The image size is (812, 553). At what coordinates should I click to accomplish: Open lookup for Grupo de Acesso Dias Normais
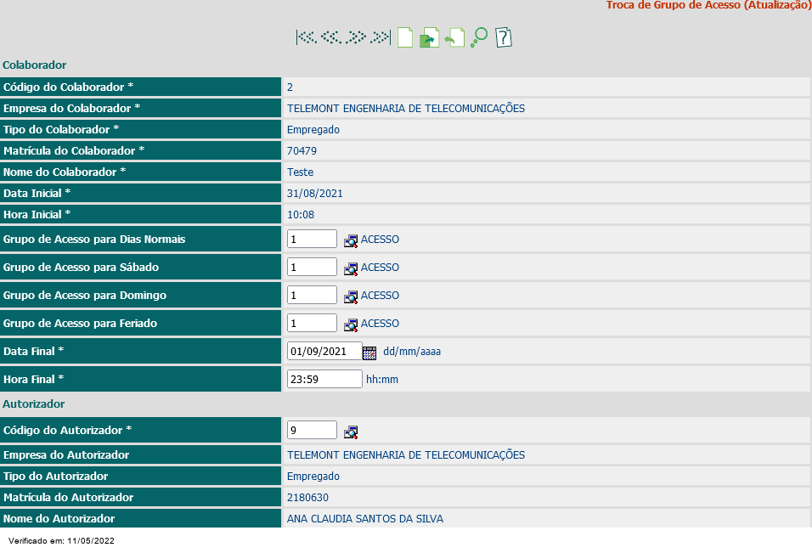351,240
